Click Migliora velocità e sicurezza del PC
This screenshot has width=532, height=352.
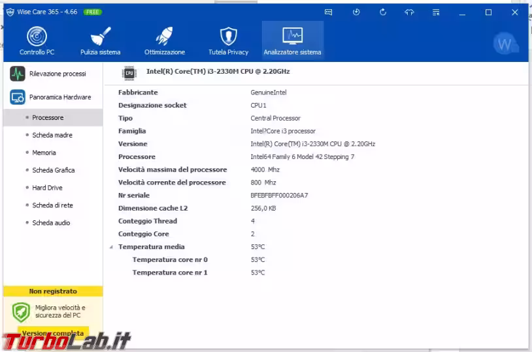click(x=60, y=312)
